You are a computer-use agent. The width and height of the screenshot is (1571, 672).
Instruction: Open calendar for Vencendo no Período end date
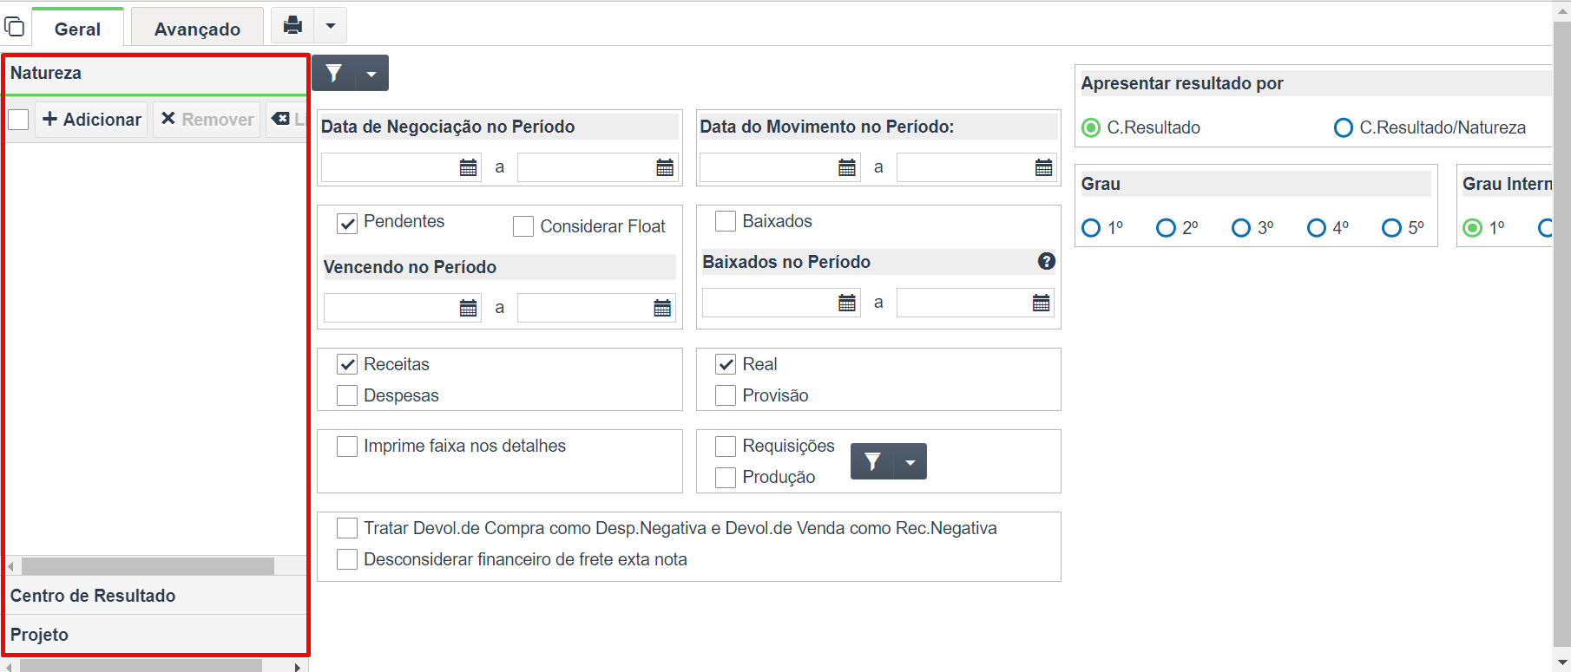pyautogui.click(x=662, y=308)
